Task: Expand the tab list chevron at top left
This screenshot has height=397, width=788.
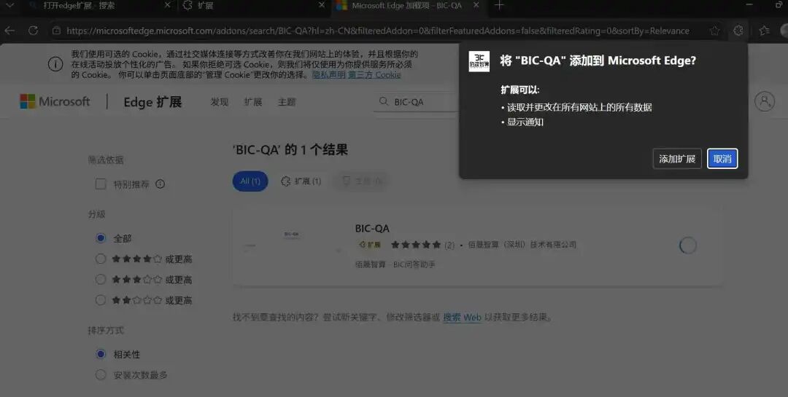Action: 9,6
